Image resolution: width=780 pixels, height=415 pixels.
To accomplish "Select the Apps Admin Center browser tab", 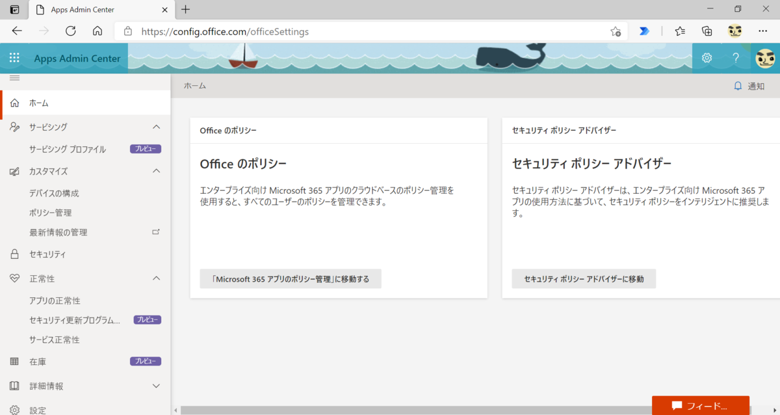I will pos(102,10).
